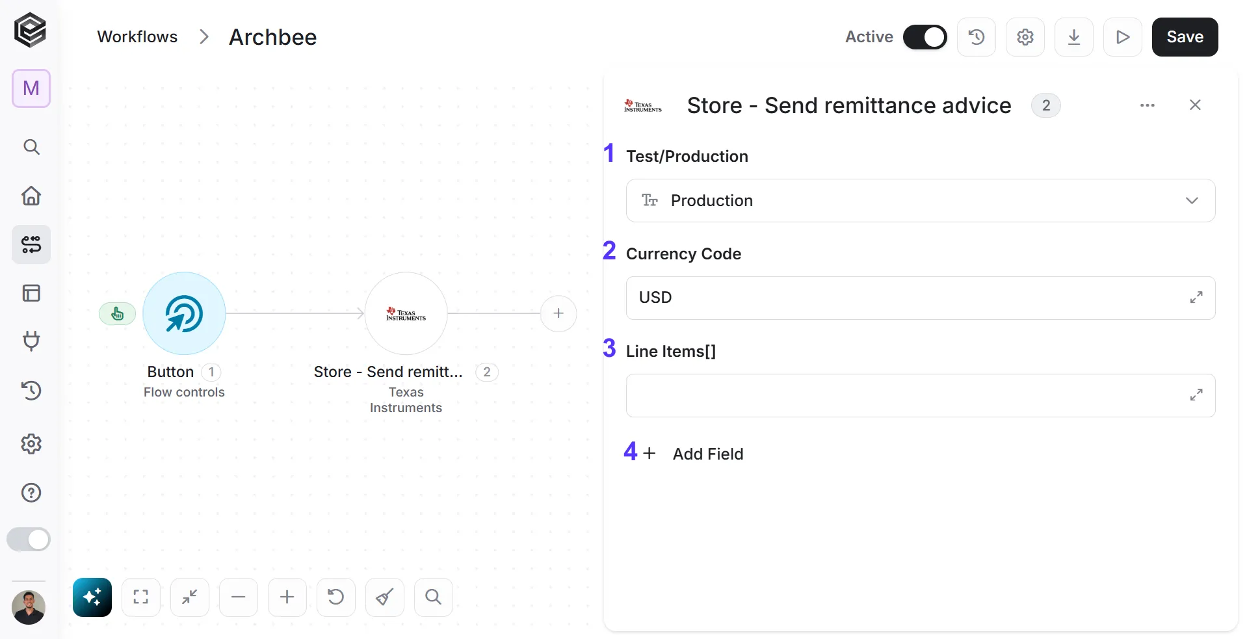Click the manual trigger hand badge
Screen dimensions: 1247x639
[117, 313]
